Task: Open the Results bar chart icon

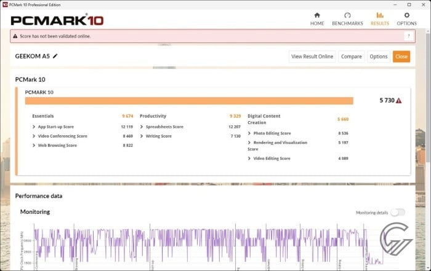Action: (x=380, y=15)
